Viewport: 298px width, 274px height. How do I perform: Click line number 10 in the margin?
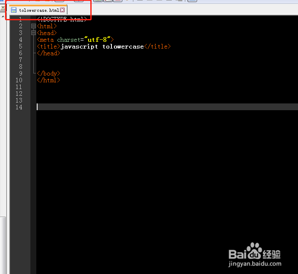tap(19, 80)
